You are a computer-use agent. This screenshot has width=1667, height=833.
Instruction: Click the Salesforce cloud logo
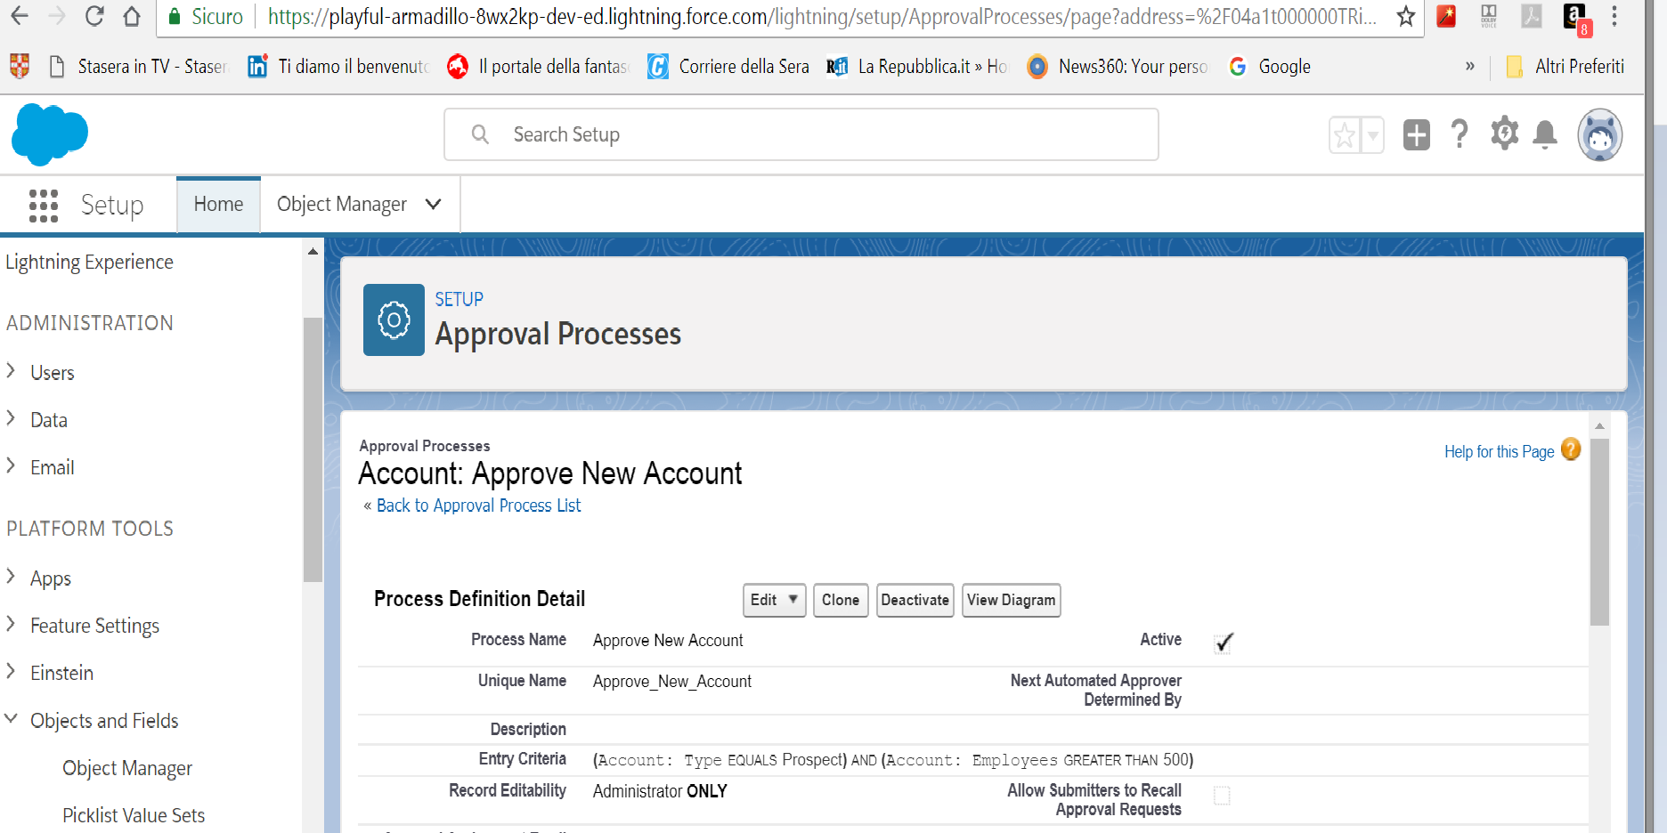point(50,134)
